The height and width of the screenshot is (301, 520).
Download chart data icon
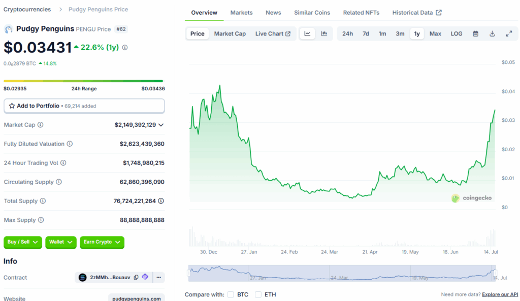tap(492, 34)
